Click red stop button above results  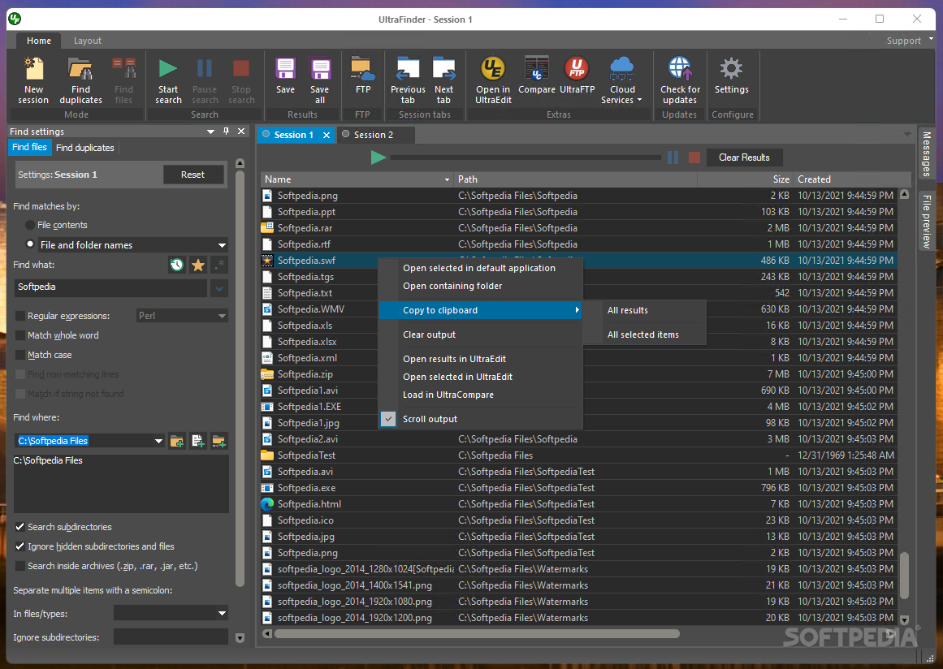pos(694,158)
